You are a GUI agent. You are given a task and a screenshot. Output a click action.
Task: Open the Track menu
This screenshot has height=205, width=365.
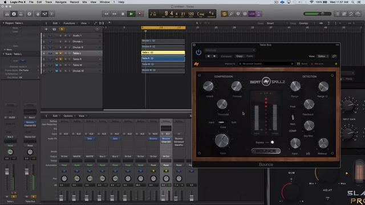tap(48, 2)
